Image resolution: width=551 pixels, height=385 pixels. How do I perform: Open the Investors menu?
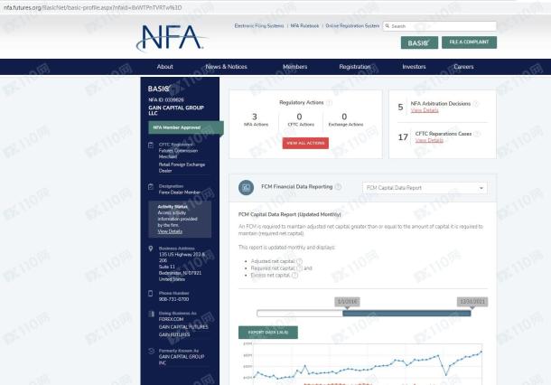[414, 67]
